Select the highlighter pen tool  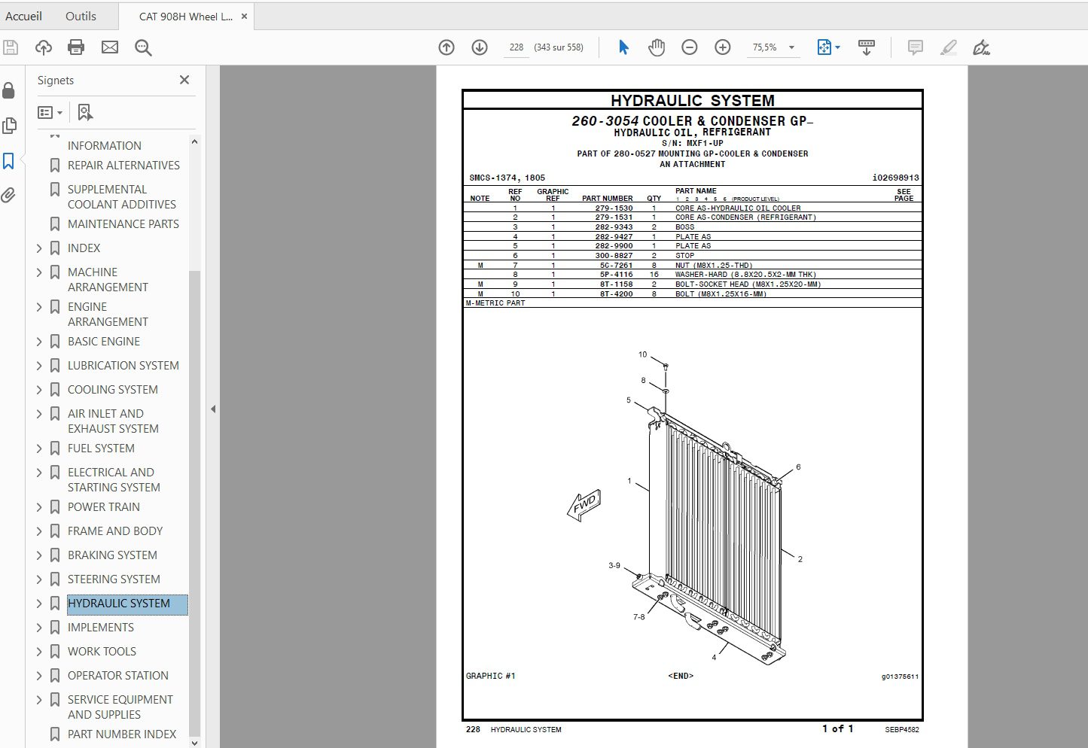949,47
